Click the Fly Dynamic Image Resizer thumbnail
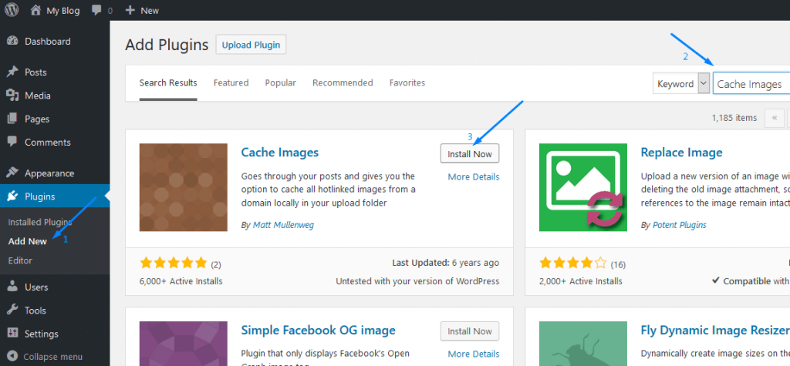Screen dimensions: 790x366 [583, 344]
